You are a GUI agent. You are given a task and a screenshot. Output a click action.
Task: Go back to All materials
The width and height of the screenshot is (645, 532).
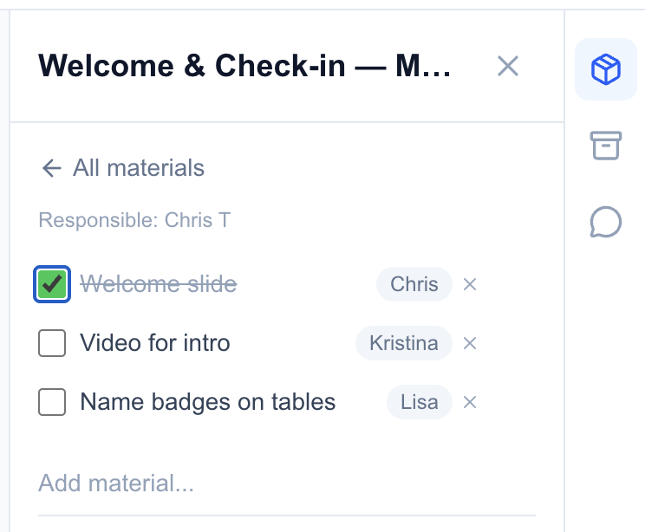tap(122, 168)
